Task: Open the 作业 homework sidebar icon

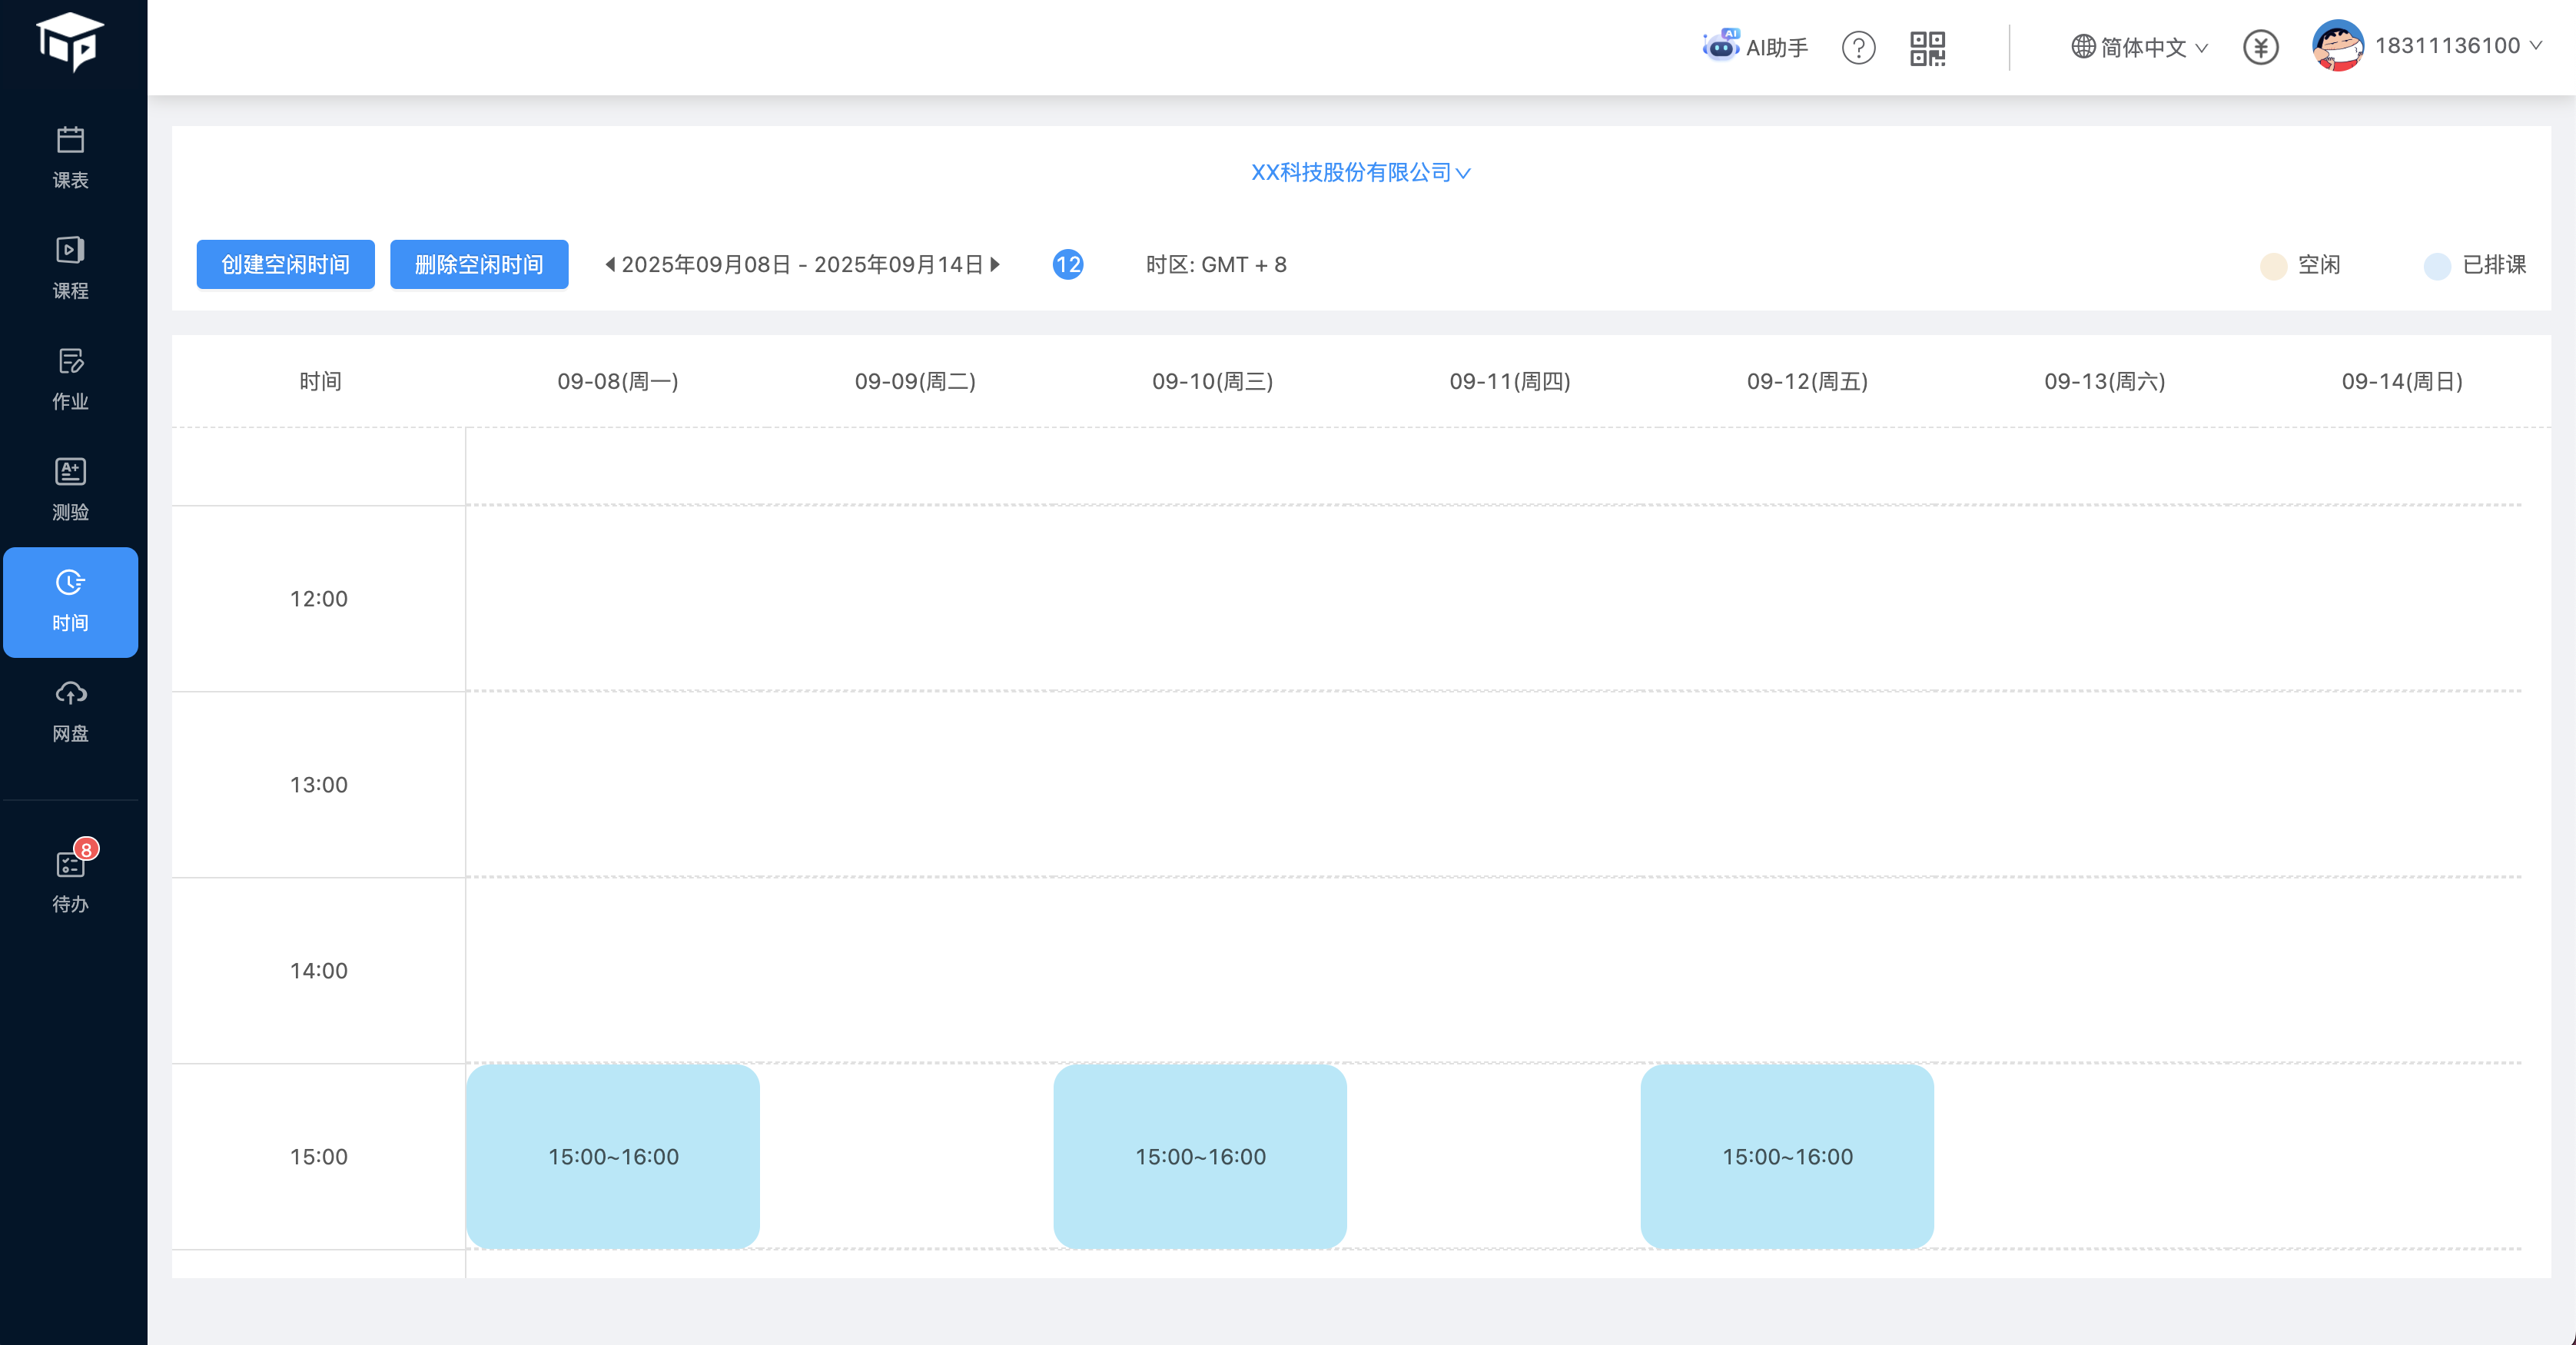Action: 70,379
